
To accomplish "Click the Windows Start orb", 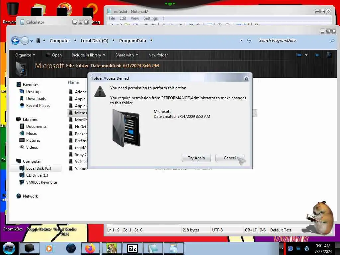I will point(9,248).
